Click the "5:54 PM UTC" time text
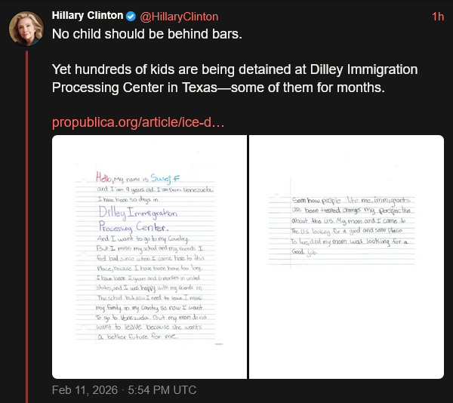Screen dimensions: 453x403 point(162,390)
